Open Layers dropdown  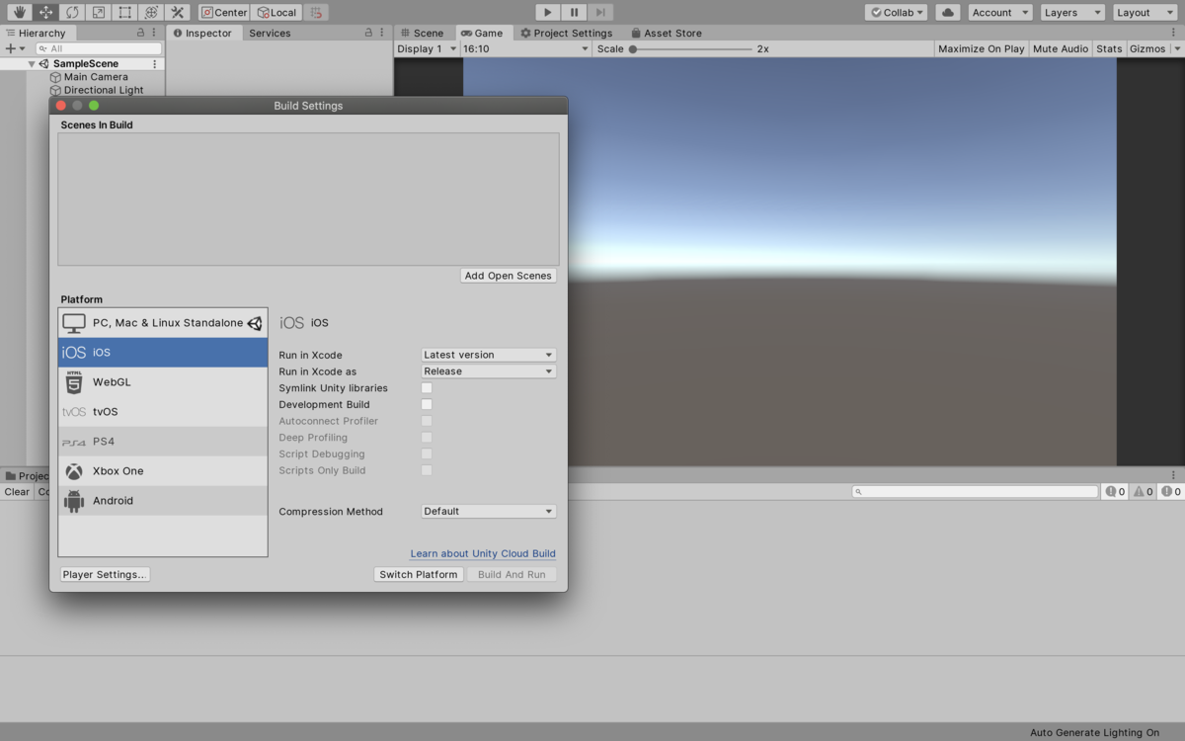tap(1072, 13)
